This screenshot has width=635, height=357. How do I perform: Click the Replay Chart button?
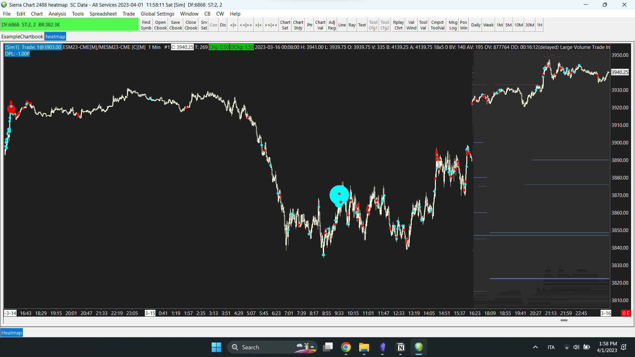pyautogui.click(x=398, y=25)
